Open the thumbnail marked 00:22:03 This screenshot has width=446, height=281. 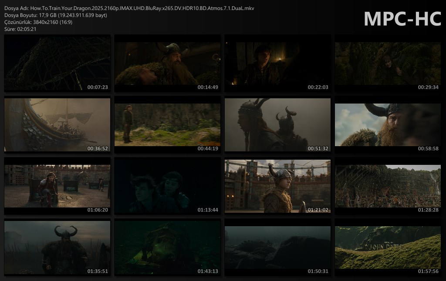(277, 63)
